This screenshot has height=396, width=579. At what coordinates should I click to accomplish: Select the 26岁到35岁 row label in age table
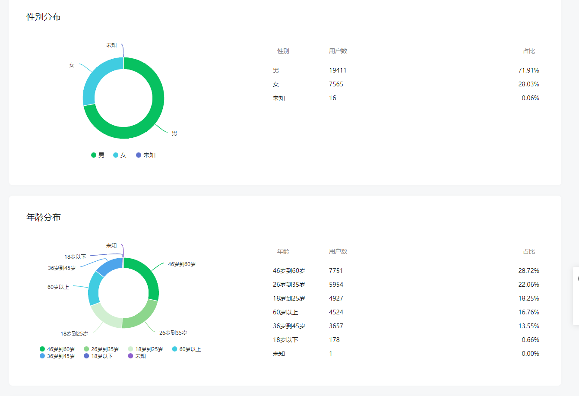(289, 285)
